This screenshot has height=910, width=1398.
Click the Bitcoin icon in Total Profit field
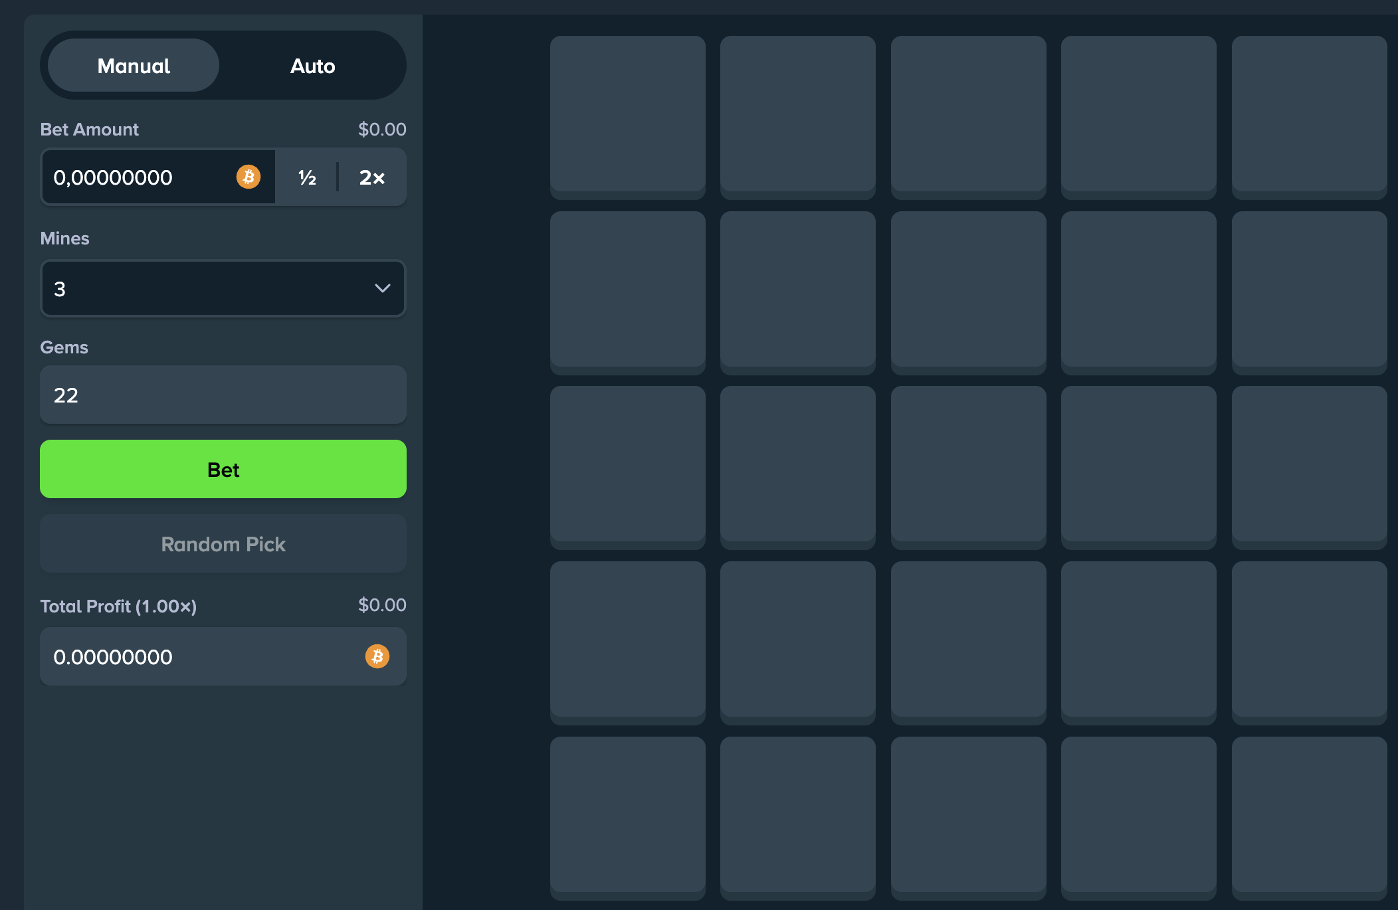pos(377,656)
